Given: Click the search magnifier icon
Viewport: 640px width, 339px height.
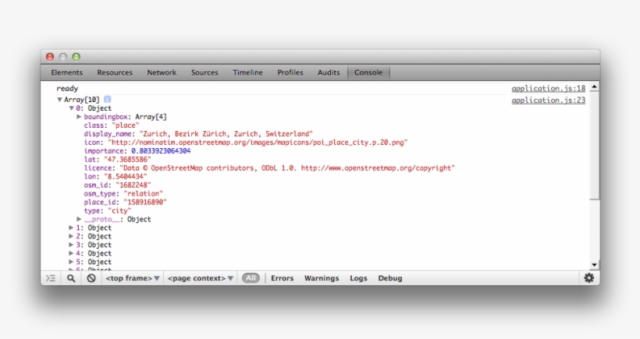Looking at the screenshot, I should click(x=71, y=278).
